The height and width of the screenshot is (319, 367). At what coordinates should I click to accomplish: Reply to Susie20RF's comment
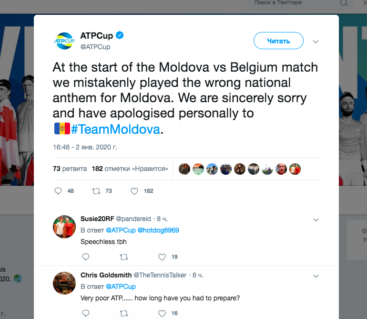pyautogui.click(x=86, y=257)
